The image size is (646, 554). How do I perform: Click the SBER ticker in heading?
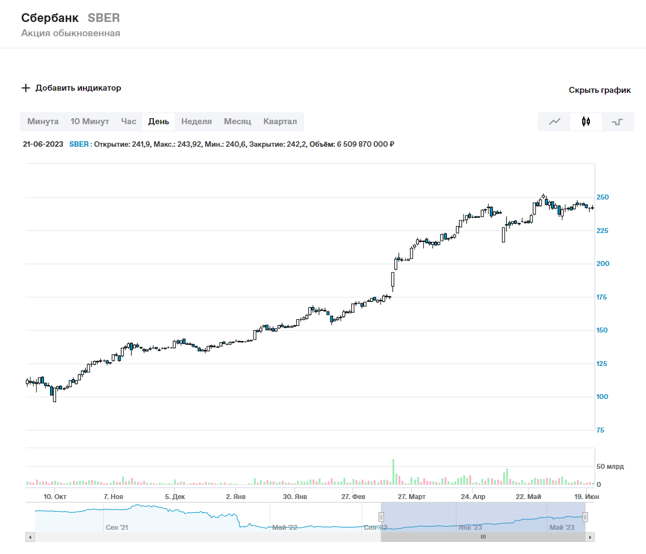(x=104, y=18)
